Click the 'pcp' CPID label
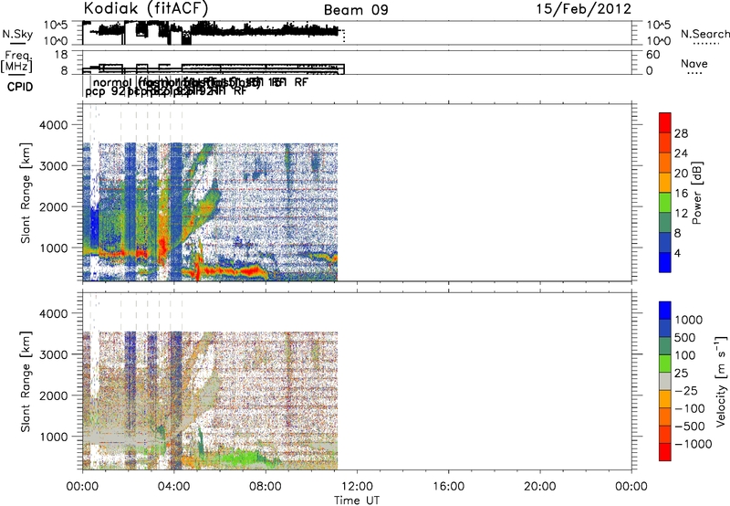Viewport: 730px width, 506px height. pyautogui.click(x=96, y=91)
